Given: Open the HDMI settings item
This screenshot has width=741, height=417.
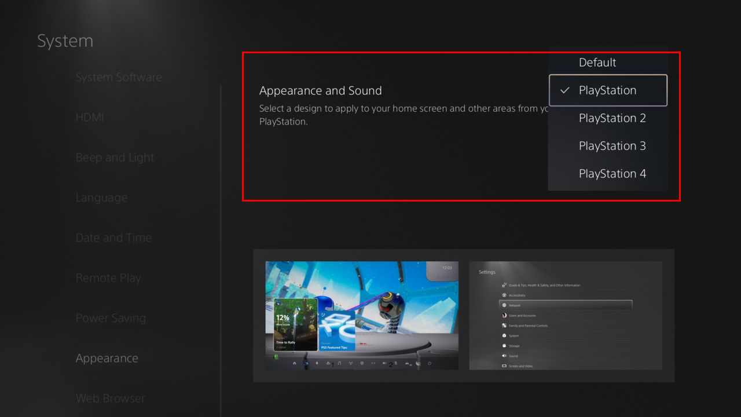Looking at the screenshot, I should click(90, 118).
